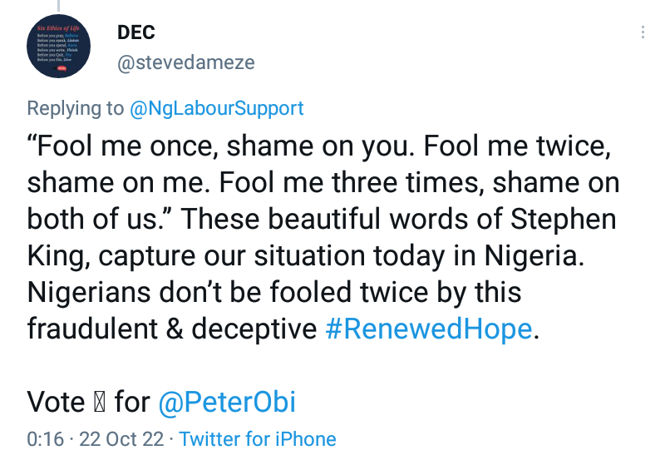
Task: Open the @NgLabourSupport replied-to account
Action: [216, 108]
